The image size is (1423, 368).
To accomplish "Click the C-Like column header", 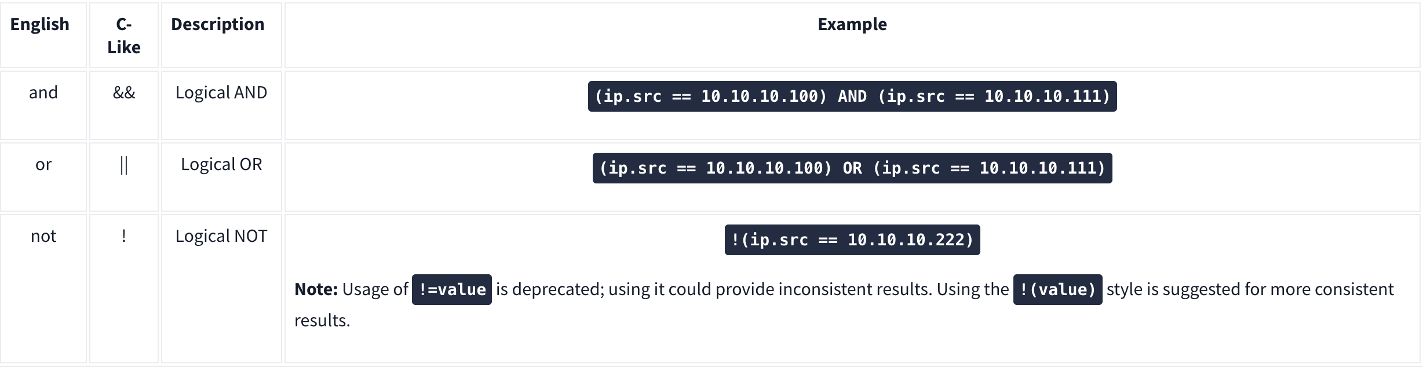I will point(124,35).
